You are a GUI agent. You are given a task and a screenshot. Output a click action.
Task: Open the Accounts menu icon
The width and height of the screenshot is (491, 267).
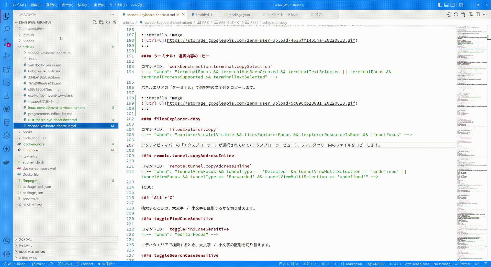(7, 241)
